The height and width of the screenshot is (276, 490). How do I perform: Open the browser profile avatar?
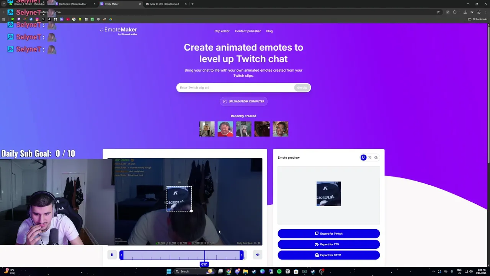479,12
